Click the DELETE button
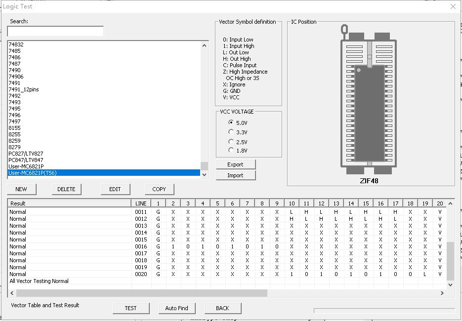462x321 pixels. tap(66, 189)
